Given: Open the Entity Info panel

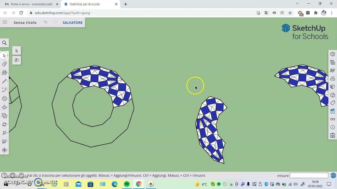Looking at the screenshot, I should click(x=333, y=54).
